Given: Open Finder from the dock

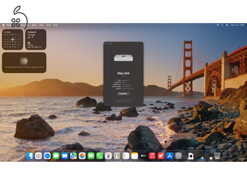Looking at the screenshot, I should 30,156.
